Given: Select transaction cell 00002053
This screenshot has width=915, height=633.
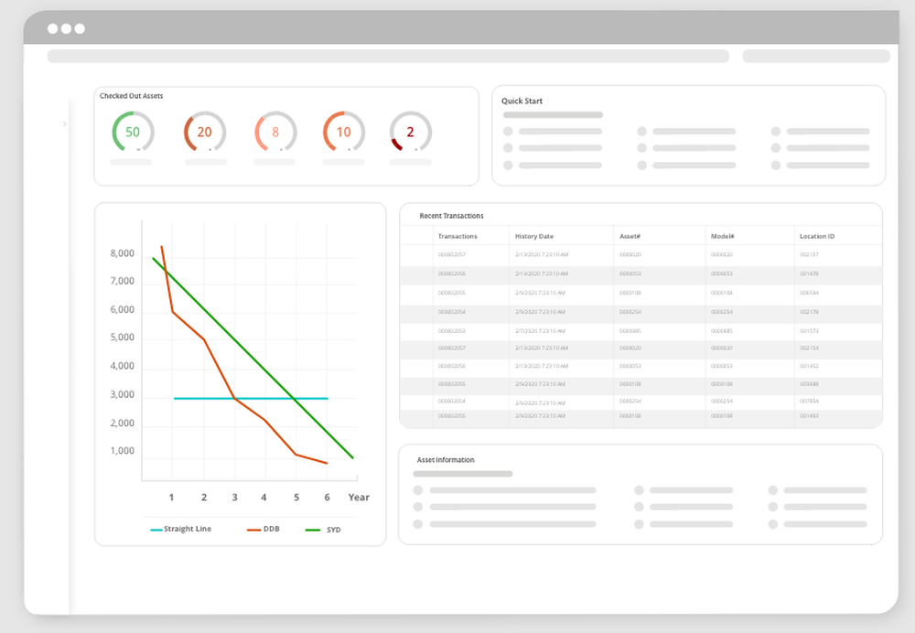Looking at the screenshot, I should click(452, 331).
